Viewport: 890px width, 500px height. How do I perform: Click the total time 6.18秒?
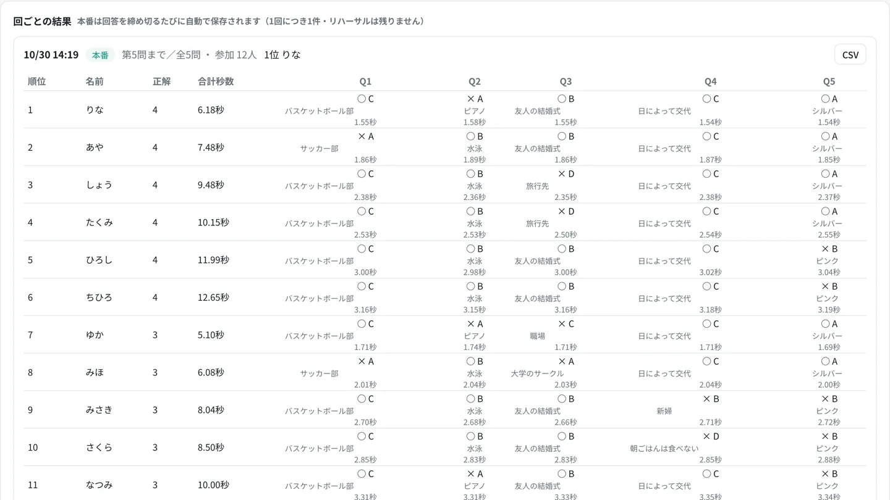(x=211, y=110)
